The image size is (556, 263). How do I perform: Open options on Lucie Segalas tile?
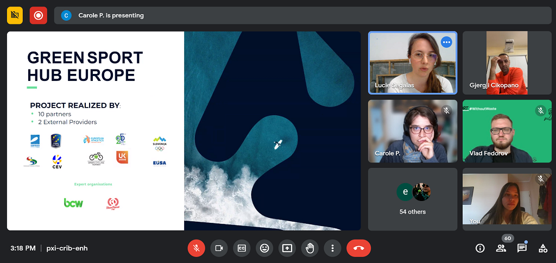(x=446, y=42)
